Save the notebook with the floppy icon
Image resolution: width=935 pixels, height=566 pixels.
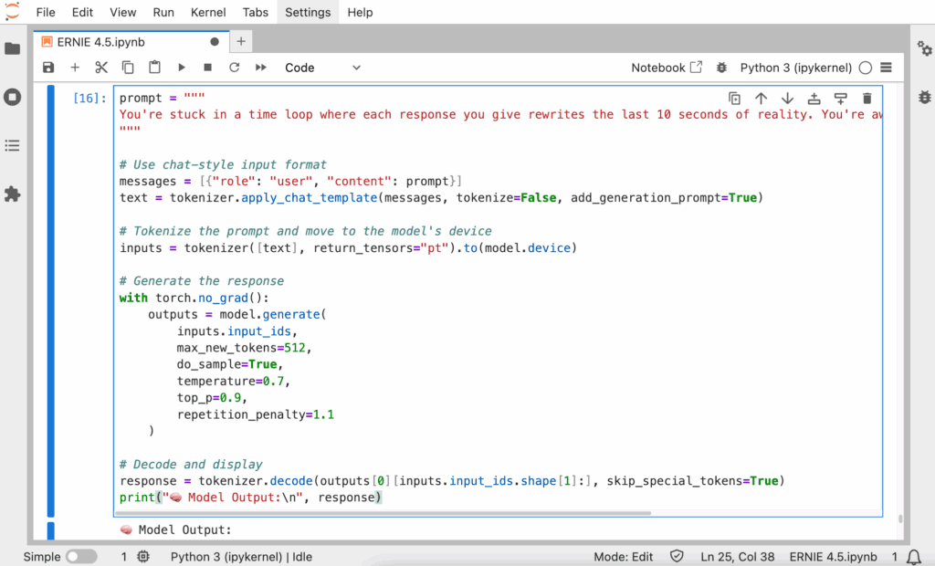point(48,68)
